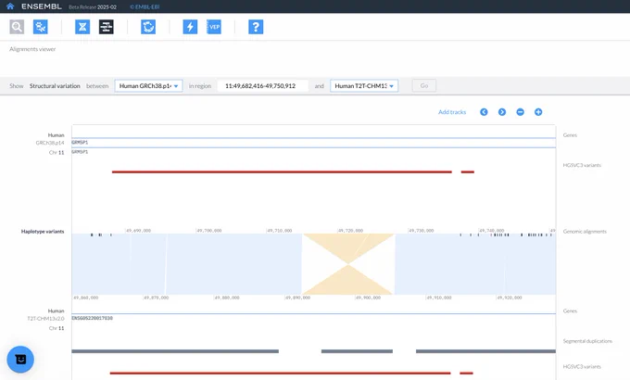
Task: Click the EMBL-EBI link
Action: pyautogui.click(x=145, y=6)
